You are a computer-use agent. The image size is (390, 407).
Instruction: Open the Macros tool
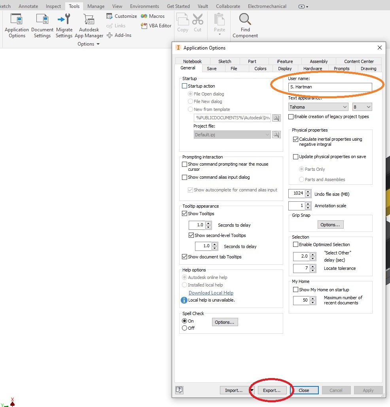(153, 16)
